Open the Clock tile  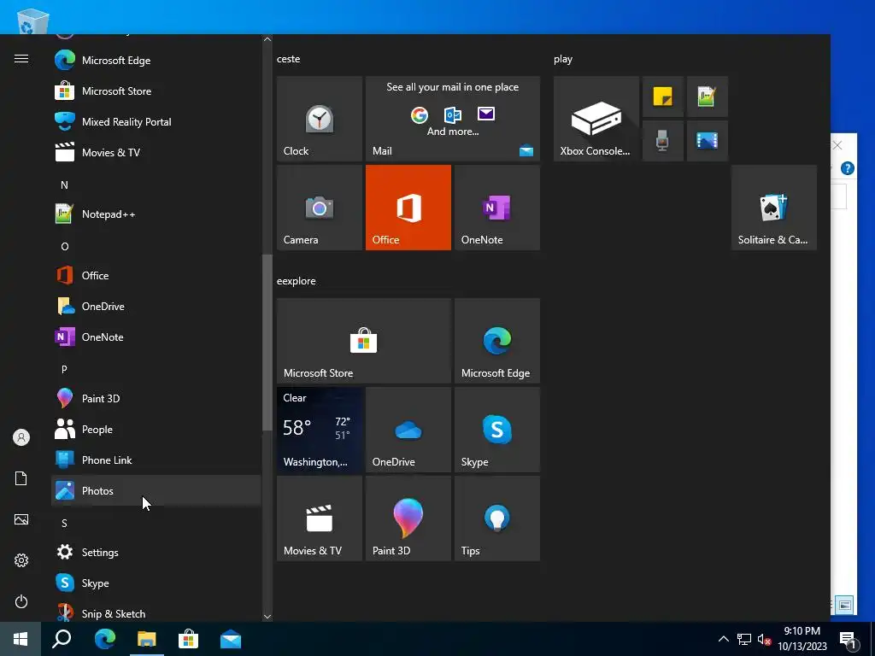[320, 119]
